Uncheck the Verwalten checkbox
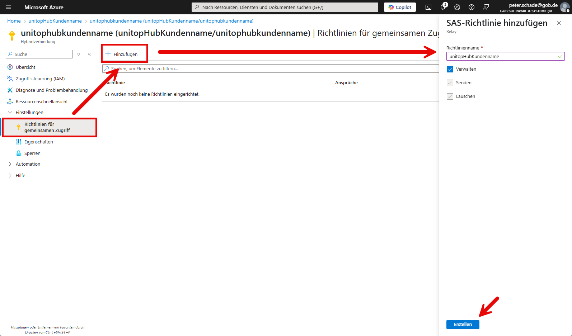The image size is (572, 336). (450, 69)
